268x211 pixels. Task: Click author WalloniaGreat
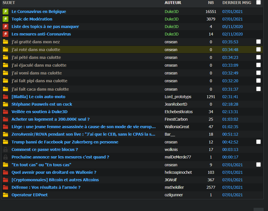point(177,127)
